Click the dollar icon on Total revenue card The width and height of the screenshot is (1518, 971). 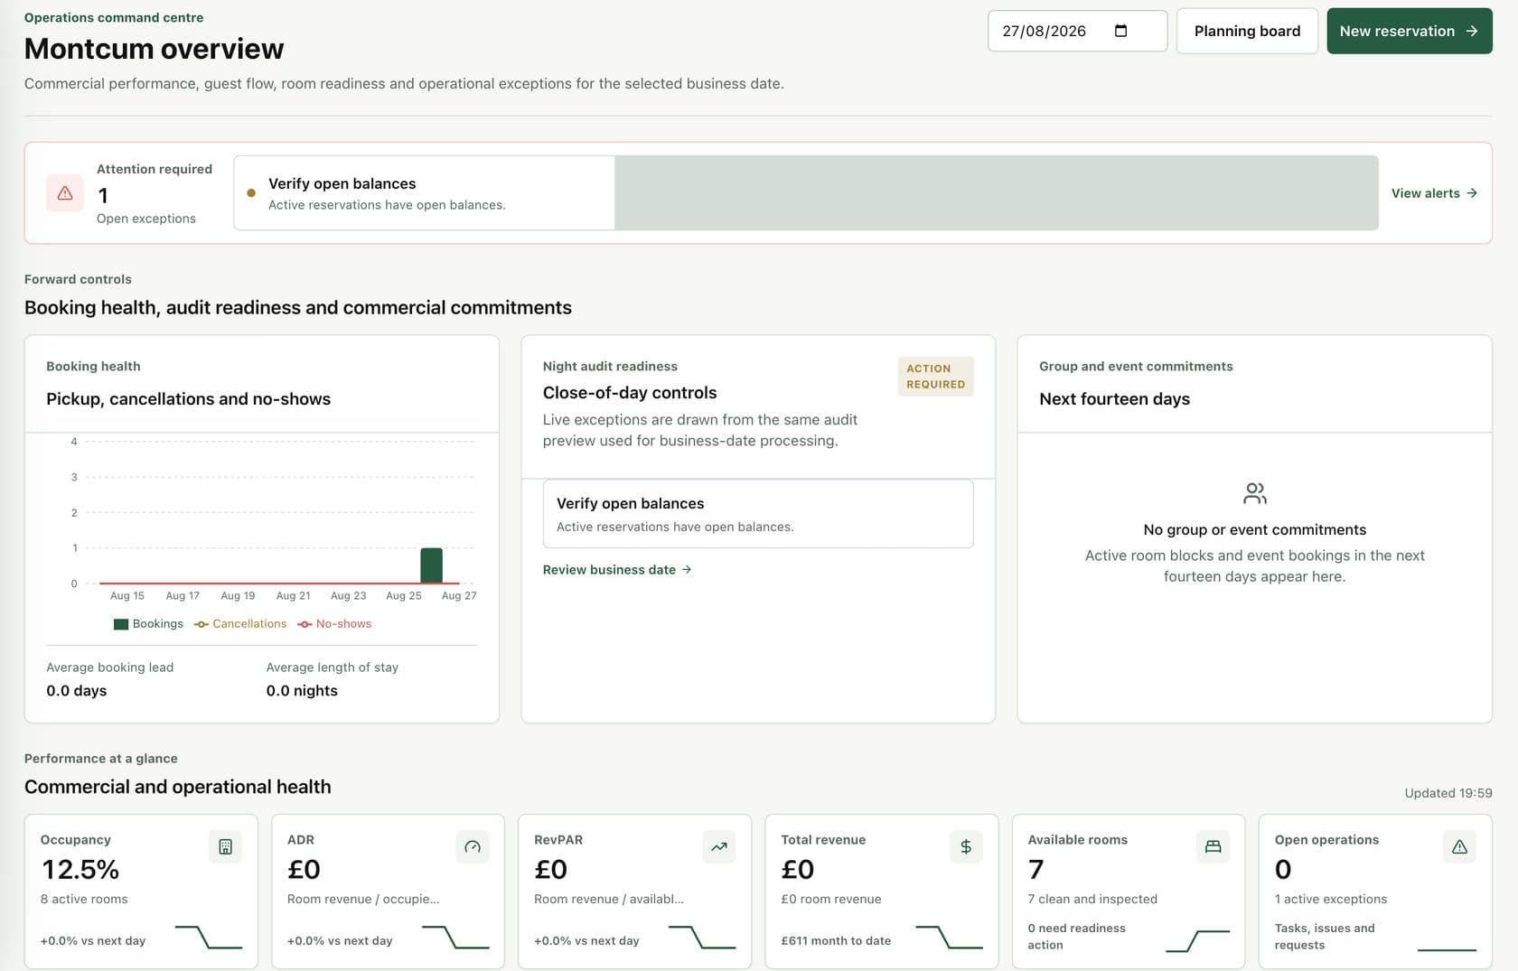tap(966, 846)
